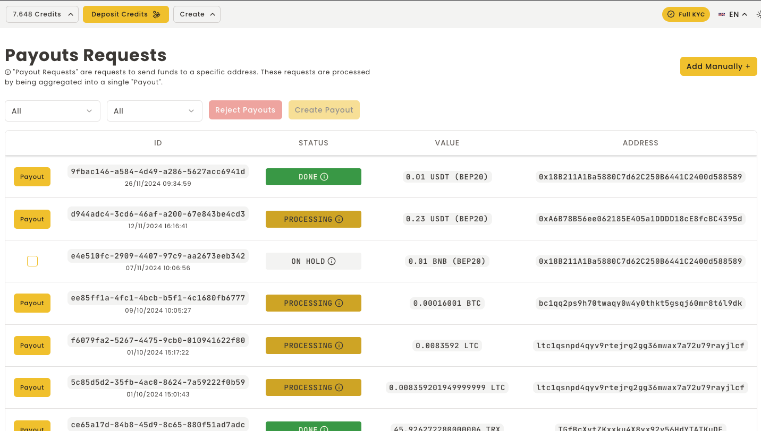Check the e4e510fc on-hold request checkbox
Viewport: 761px width, 431px height.
(32, 261)
